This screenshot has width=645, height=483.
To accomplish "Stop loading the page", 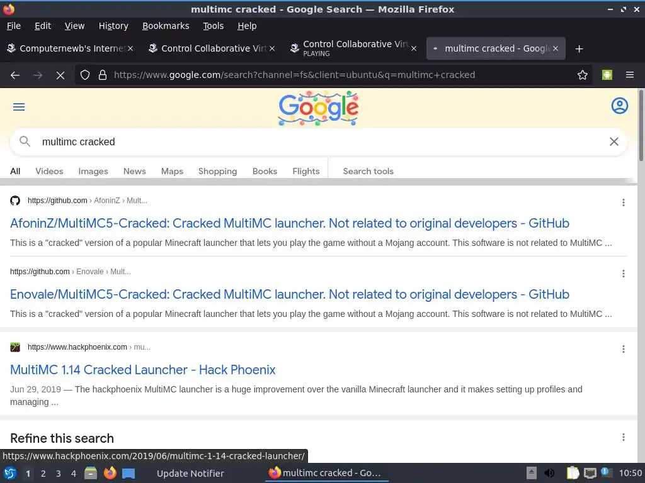I will [x=60, y=75].
